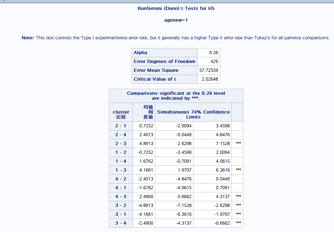
Task: Select critical value 2.02648
Action: point(210,79)
